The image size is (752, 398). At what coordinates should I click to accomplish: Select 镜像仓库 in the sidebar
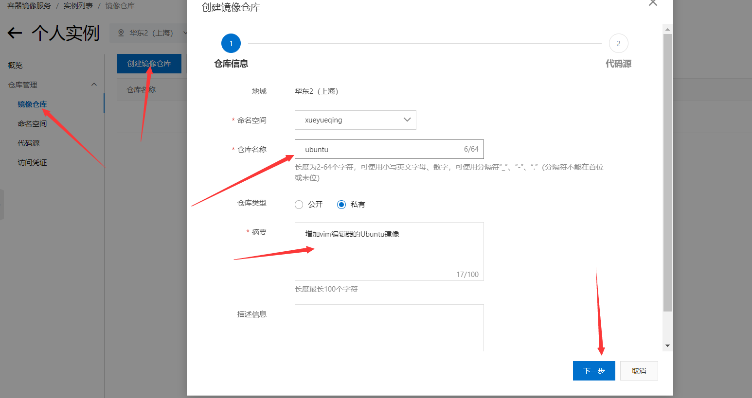pyautogui.click(x=32, y=104)
